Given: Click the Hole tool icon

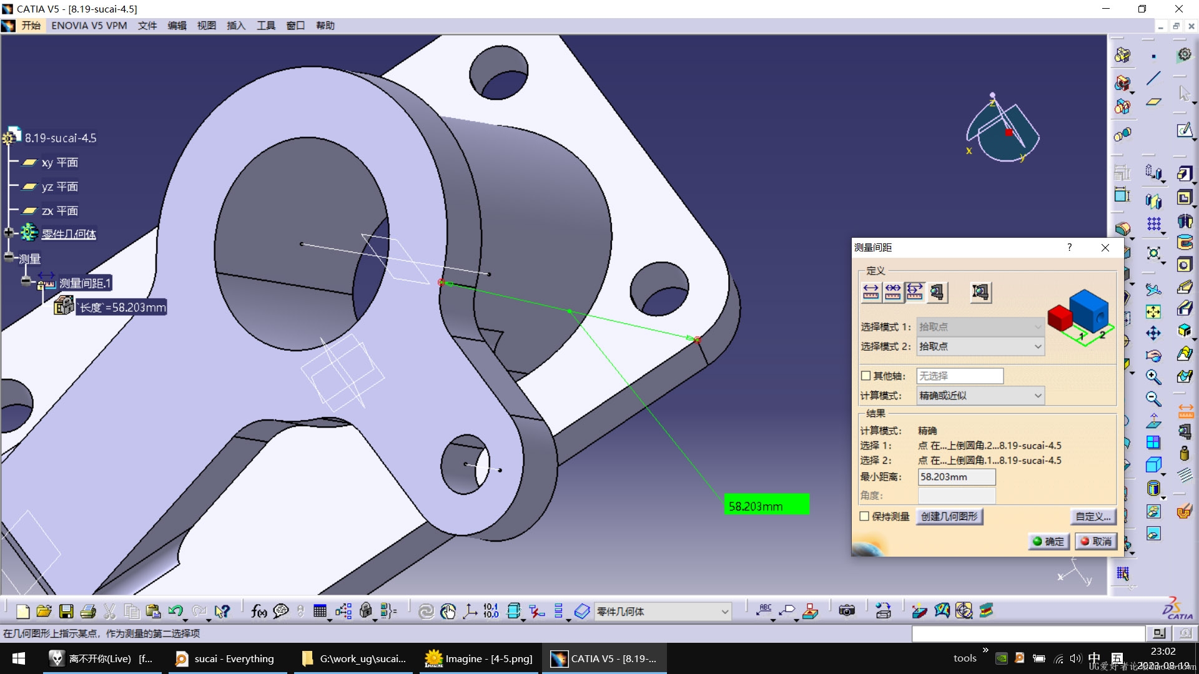Looking at the screenshot, I should pos(1184,265).
